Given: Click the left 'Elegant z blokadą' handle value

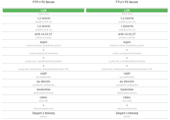Looking at the screenshot, I should click(43, 113).
